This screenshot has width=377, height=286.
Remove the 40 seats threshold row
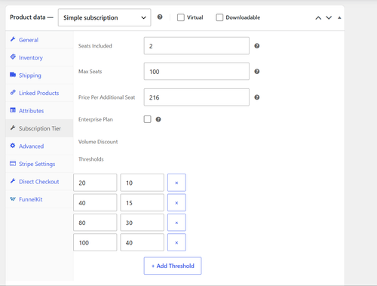coord(176,202)
